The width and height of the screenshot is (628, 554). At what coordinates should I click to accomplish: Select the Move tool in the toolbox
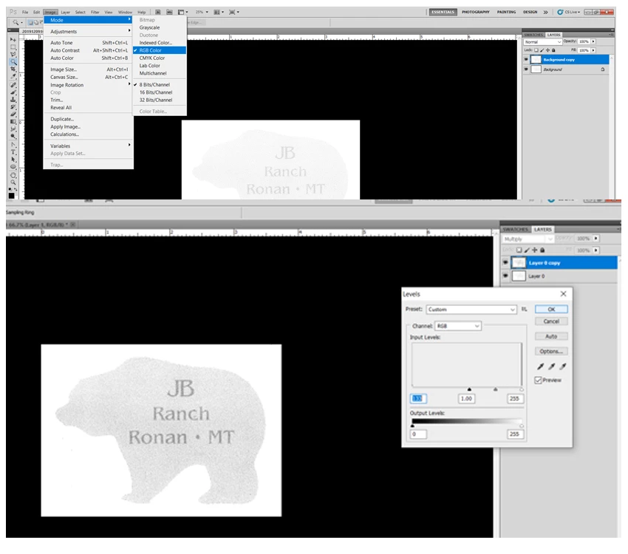tap(13, 39)
